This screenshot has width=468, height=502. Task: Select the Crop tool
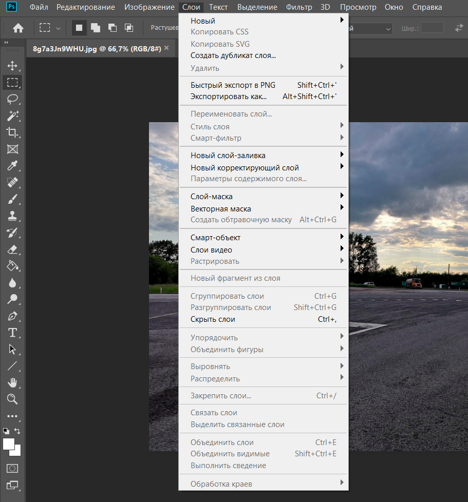click(x=12, y=132)
